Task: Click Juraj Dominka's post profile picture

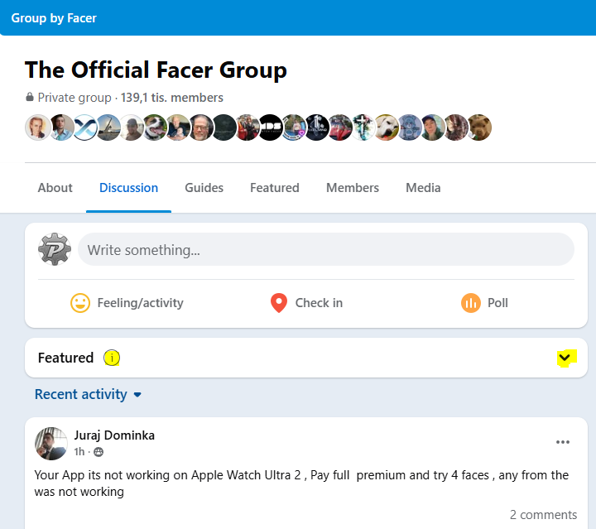Action: pos(51,444)
